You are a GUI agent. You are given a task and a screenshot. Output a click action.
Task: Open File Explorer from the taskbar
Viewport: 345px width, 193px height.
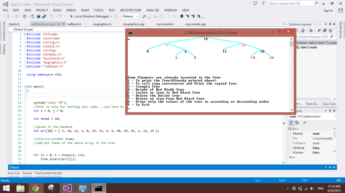coord(20,188)
